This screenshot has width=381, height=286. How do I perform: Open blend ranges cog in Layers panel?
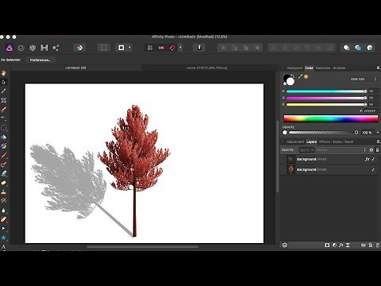371,150
